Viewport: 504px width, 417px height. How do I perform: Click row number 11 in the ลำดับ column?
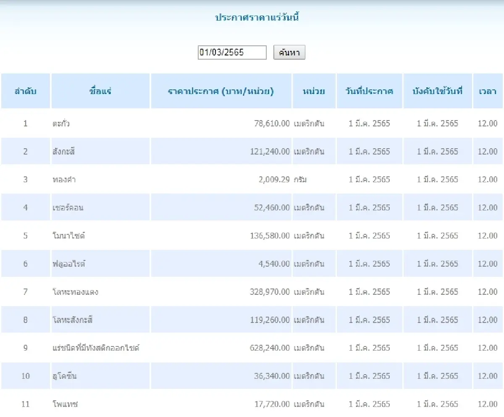(26, 404)
